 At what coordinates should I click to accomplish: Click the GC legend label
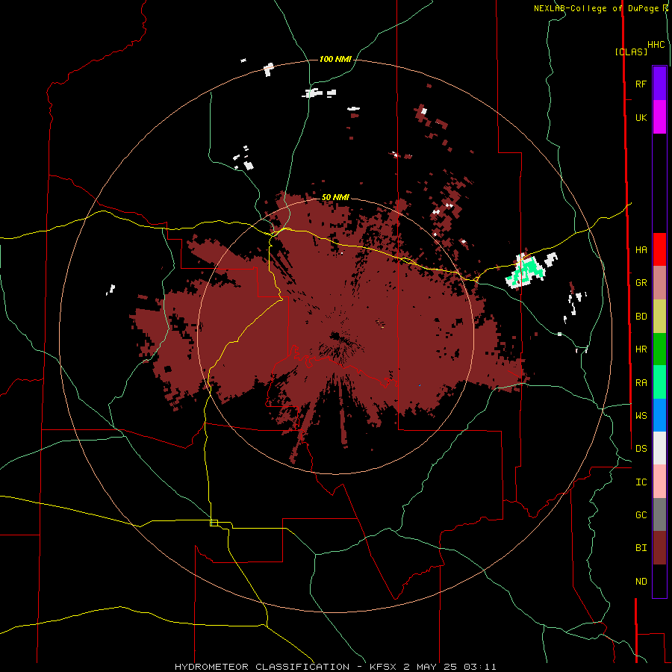click(641, 515)
